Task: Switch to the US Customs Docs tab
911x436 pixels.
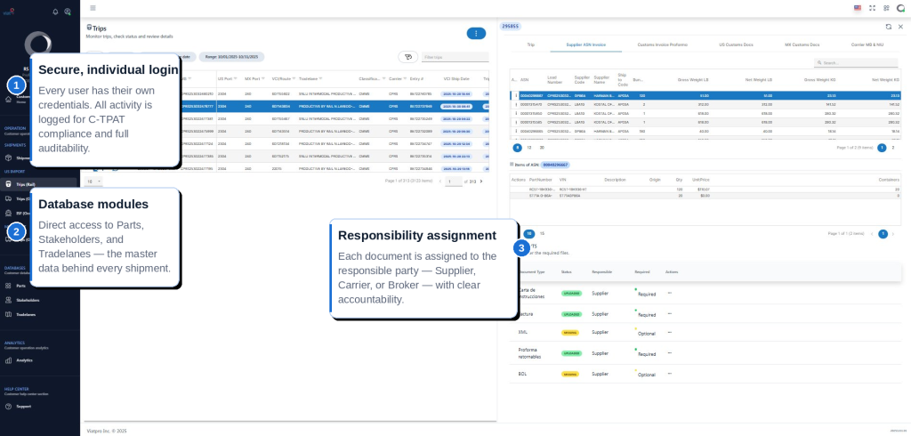Action: click(x=736, y=44)
